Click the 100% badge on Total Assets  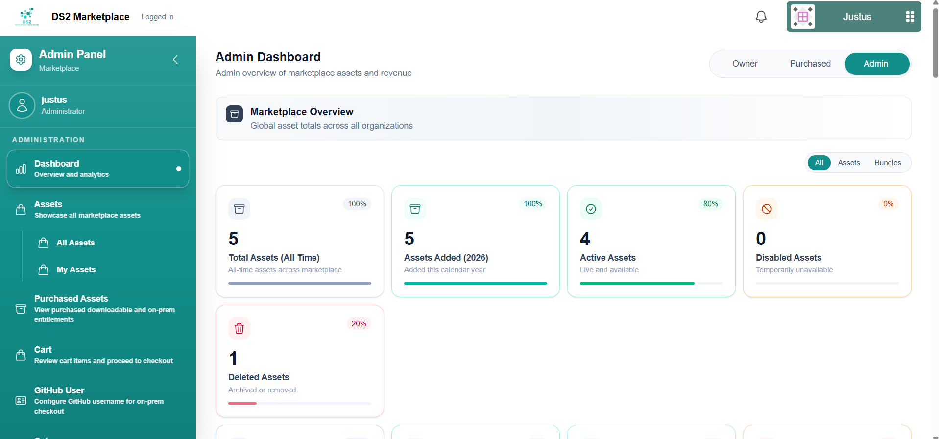[357, 204]
